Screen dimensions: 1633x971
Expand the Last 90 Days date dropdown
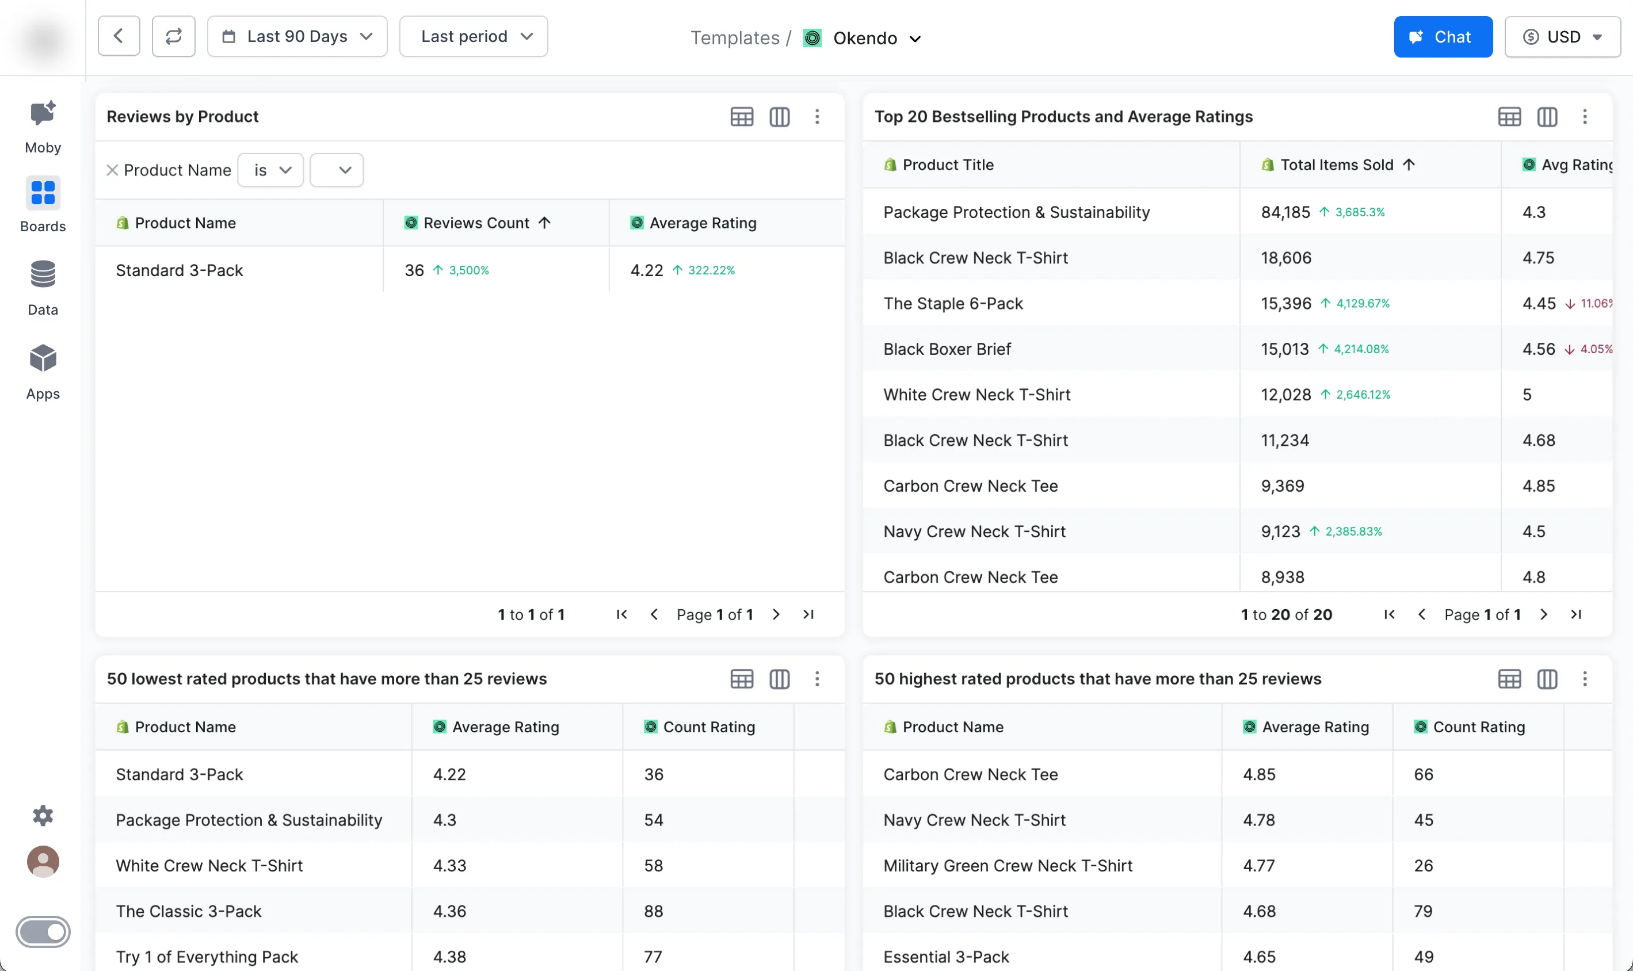[297, 37]
